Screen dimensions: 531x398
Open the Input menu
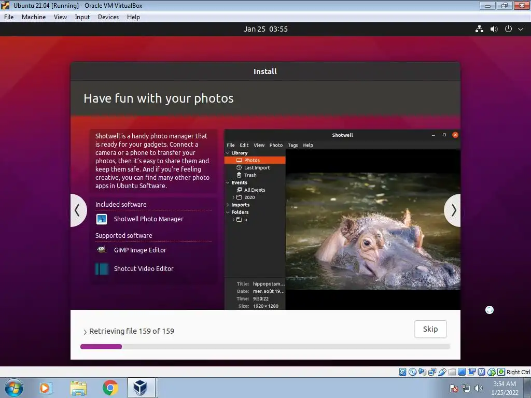pyautogui.click(x=82, y=17)
